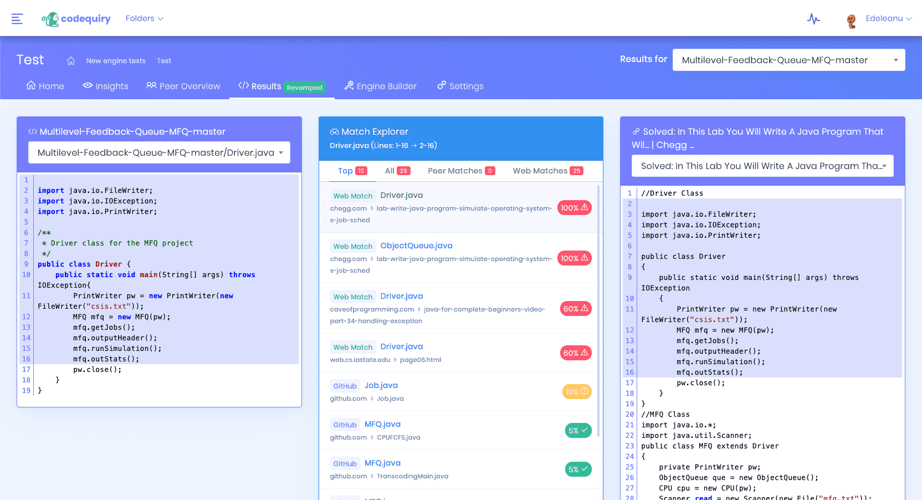This screenshot has height=500, width=922.
Task: Open the Folders dropdown
Action: tap(144, 18)
